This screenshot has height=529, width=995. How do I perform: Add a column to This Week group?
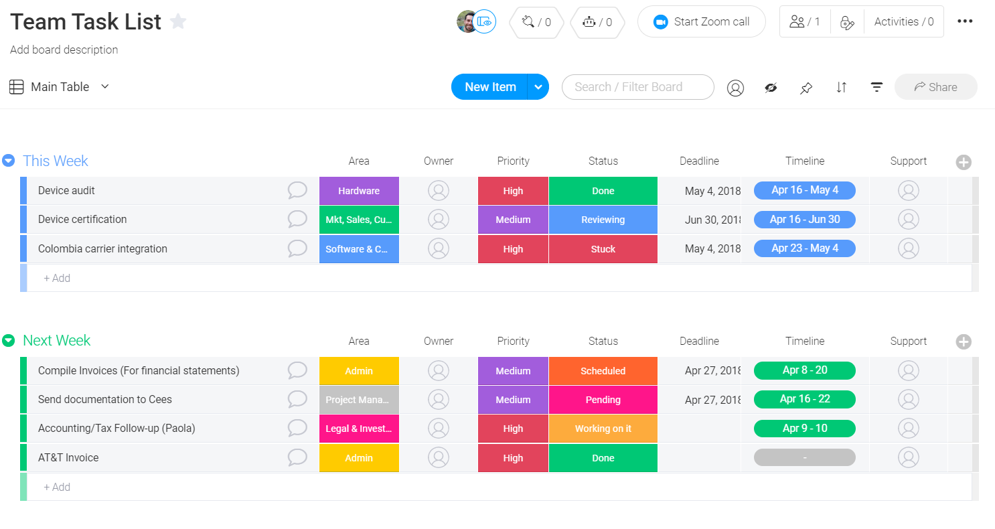point(964,162)
